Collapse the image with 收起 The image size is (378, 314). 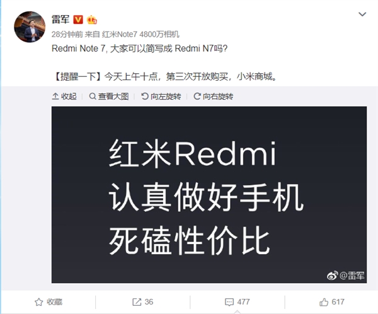[64, 96]
